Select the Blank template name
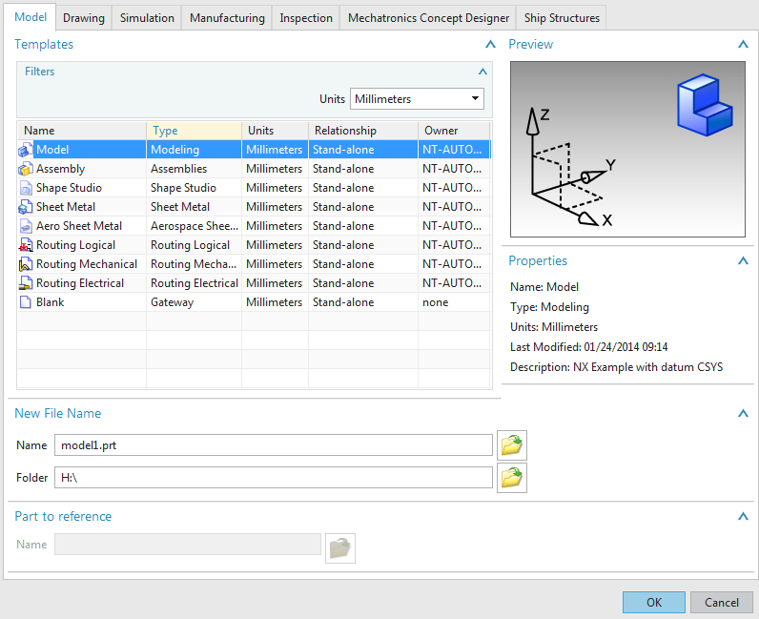The height and width of the screenshot is (619, 759). tap(50, 302)
